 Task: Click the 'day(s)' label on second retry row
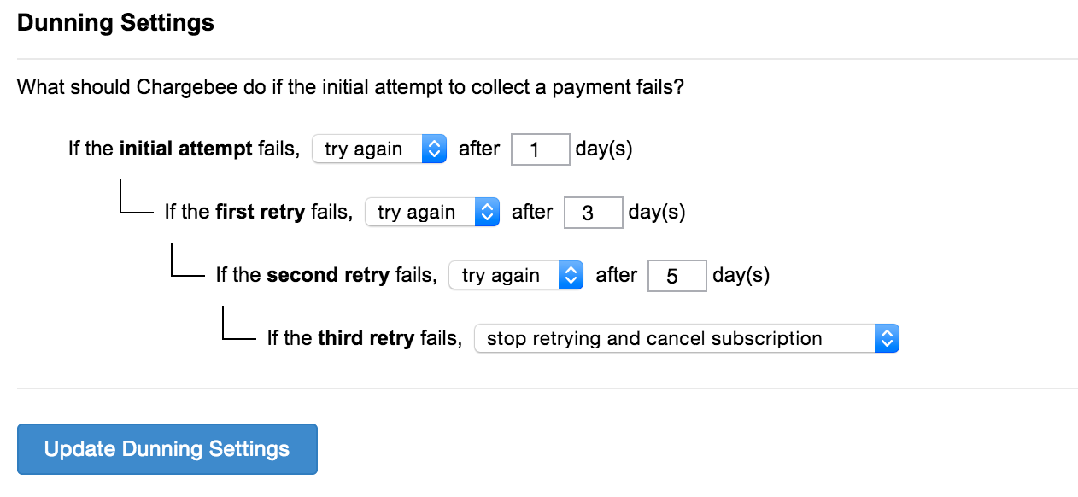pos(741,276)
